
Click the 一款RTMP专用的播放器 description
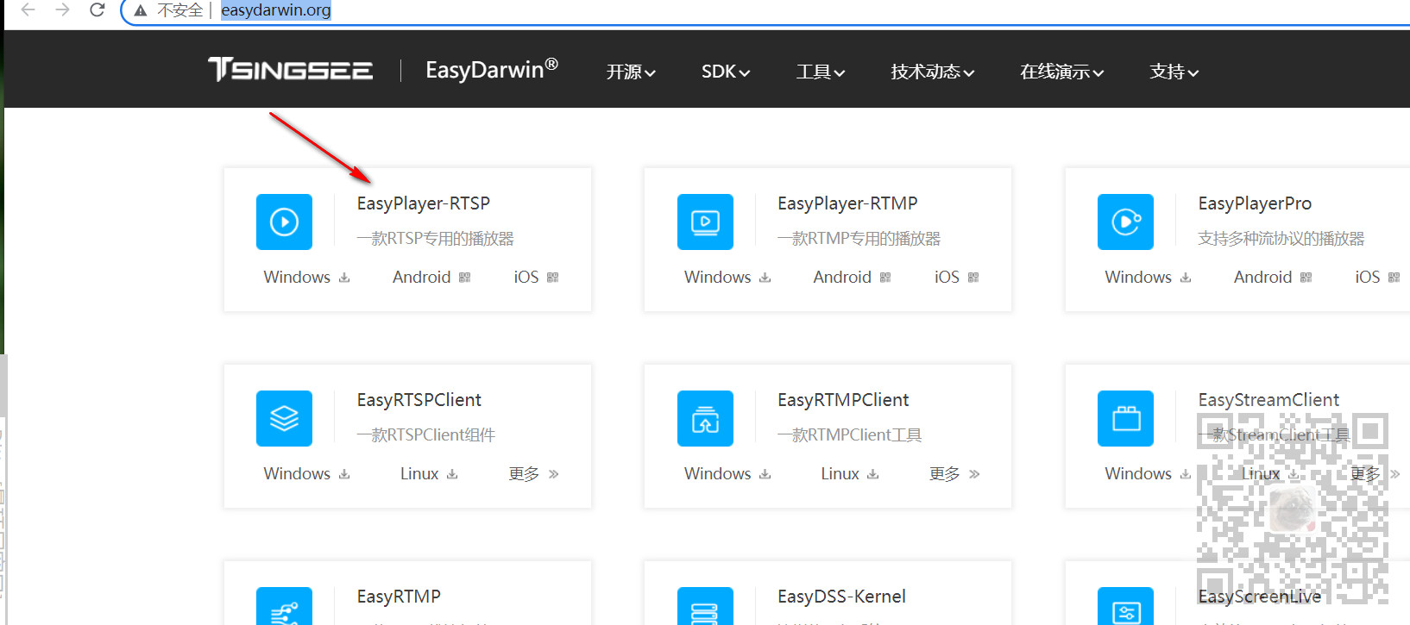click(x=859, y=239)
